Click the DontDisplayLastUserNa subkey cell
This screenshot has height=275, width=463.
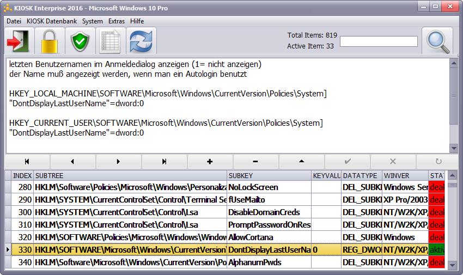click(269, 250)
